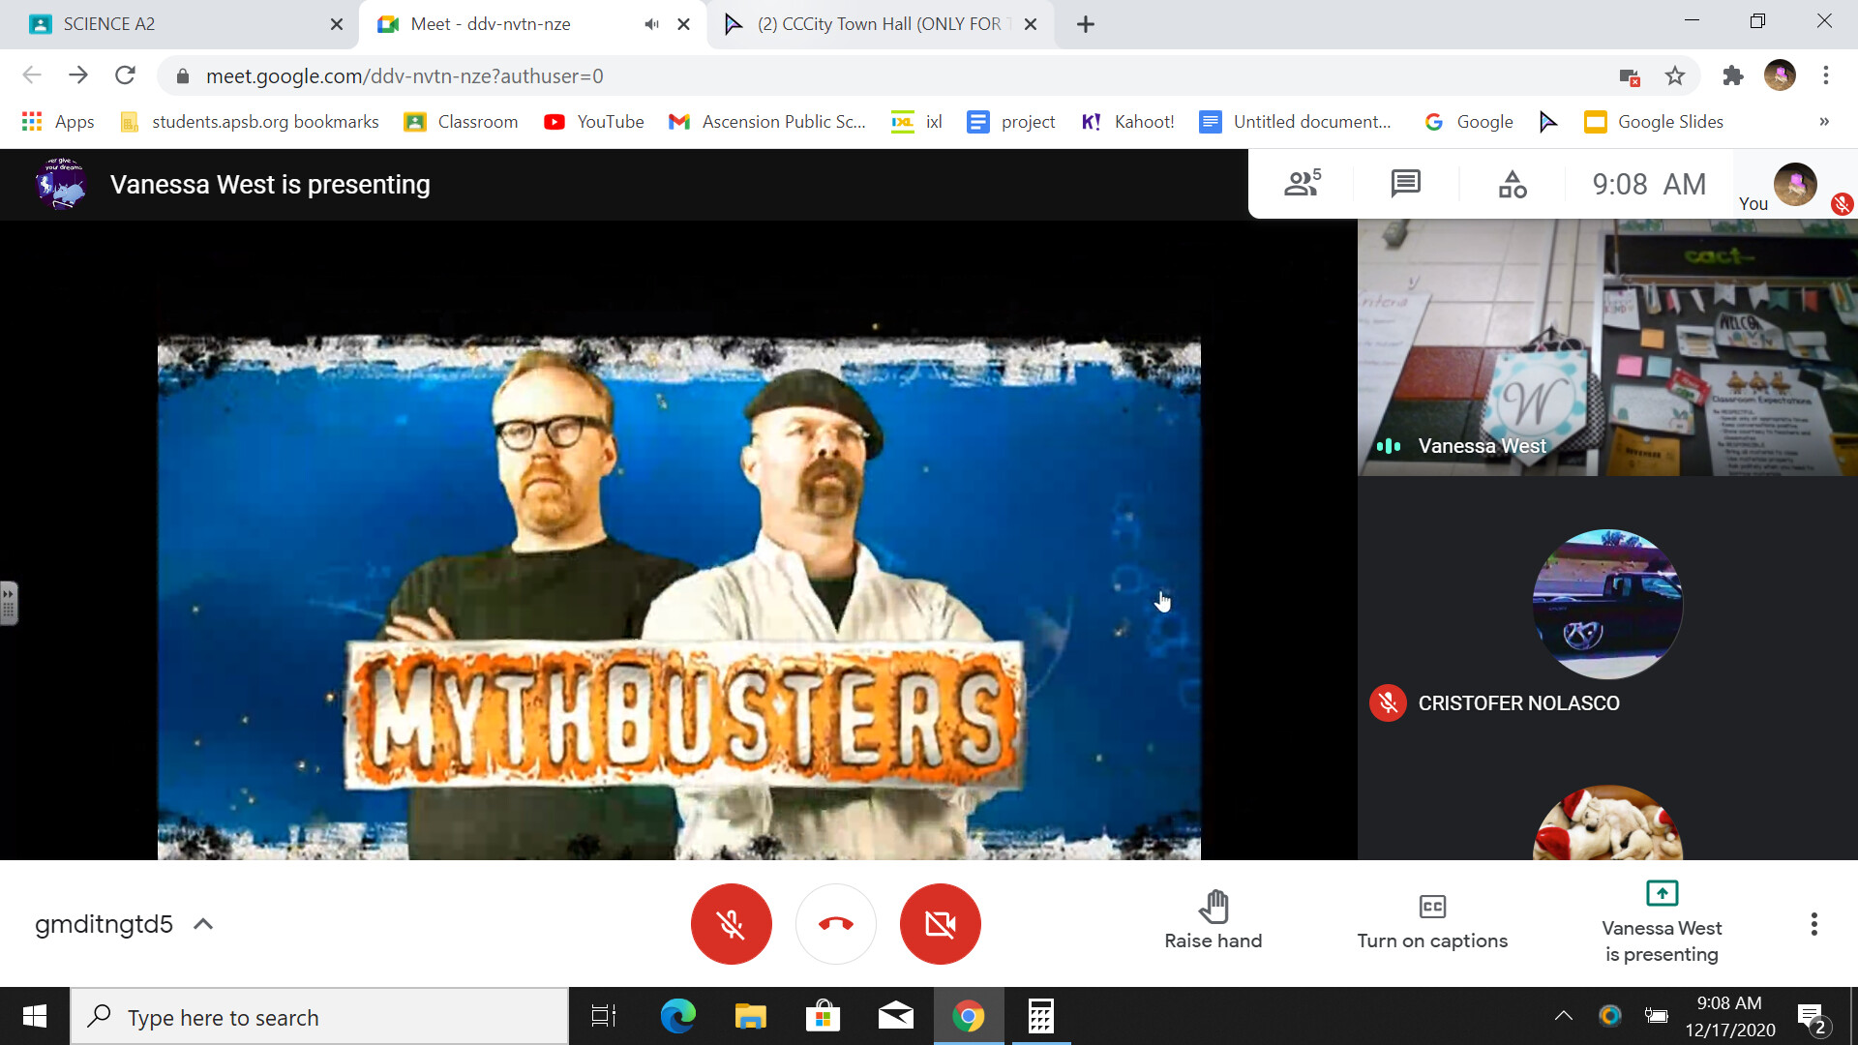
Task: Show hidden system tray icons
Action: 1563,1016
